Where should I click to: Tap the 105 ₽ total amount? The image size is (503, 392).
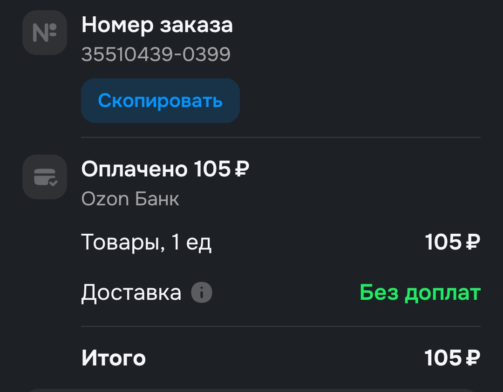point(451,358)
